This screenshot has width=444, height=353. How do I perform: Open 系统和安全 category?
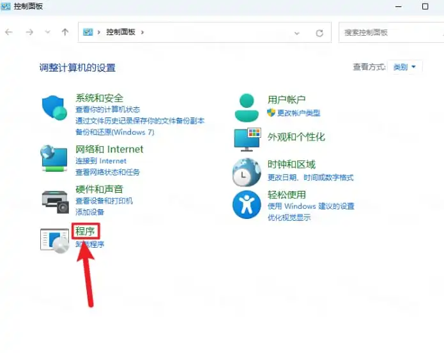pyautogui.click(x=100, y=98)
